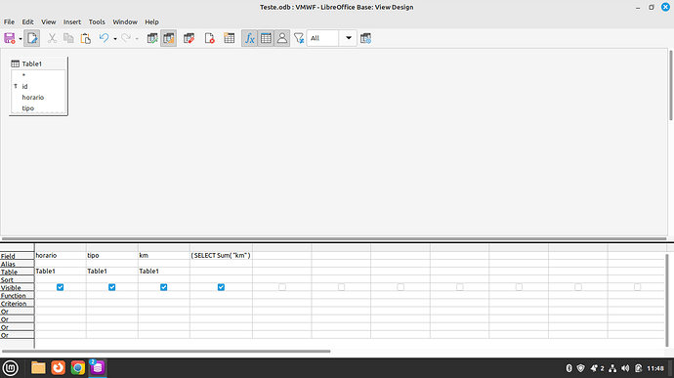Cut the selection with the scissors icon
This screenshot has height=378, width=674.
pos(52,38)
